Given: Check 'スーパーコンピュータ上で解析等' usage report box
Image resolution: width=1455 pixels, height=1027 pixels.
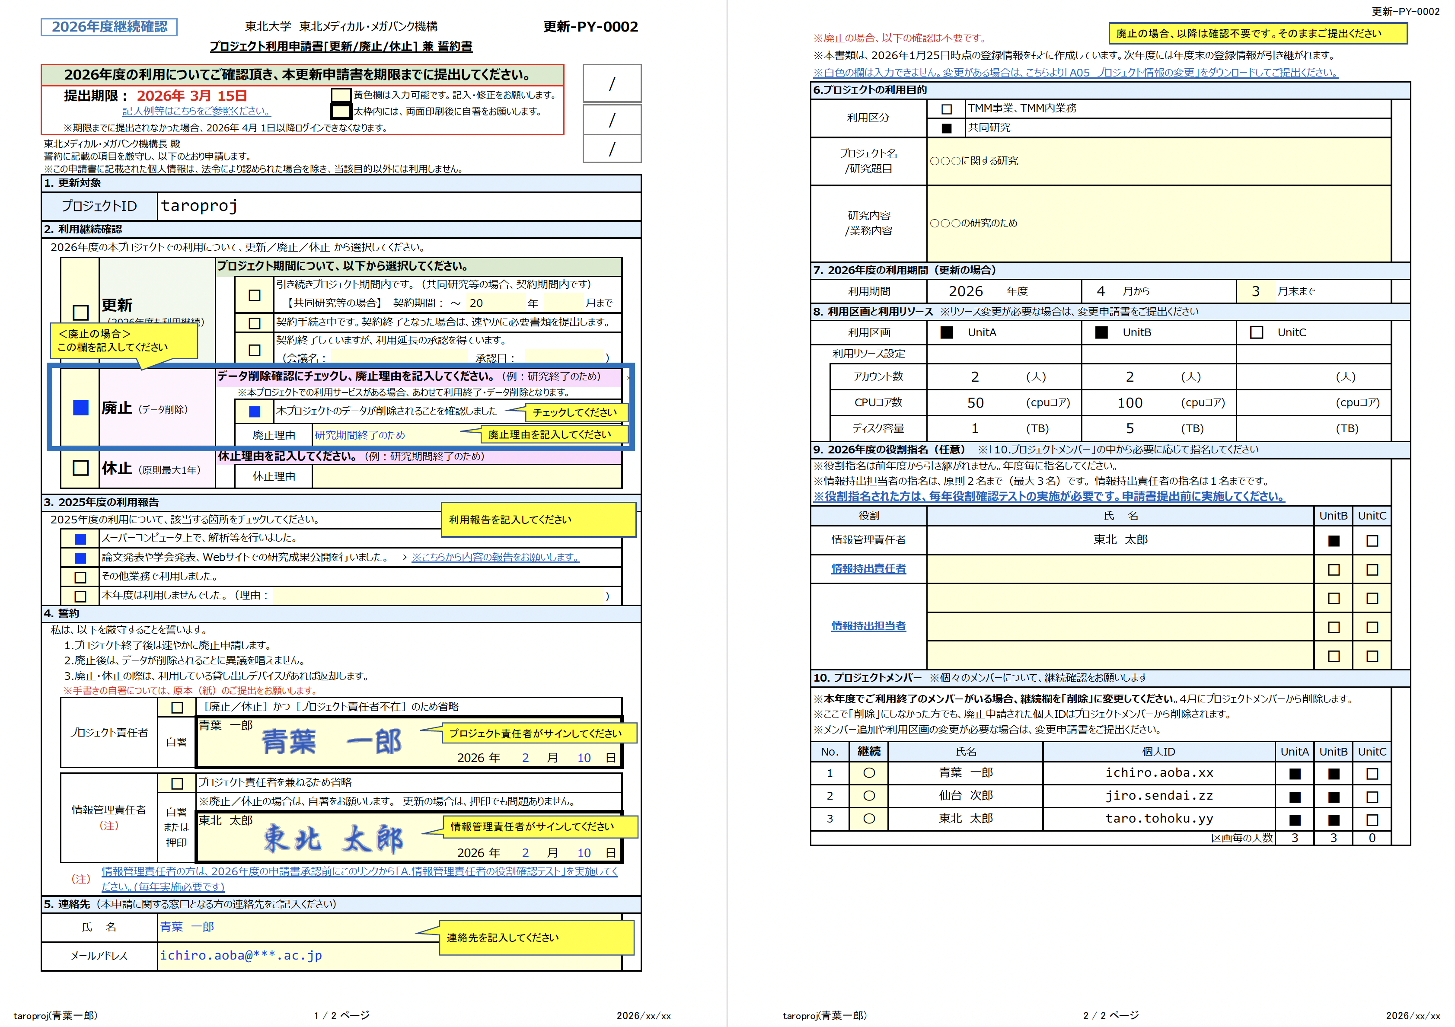Looking at the screenshot, I should coord(80,539).
